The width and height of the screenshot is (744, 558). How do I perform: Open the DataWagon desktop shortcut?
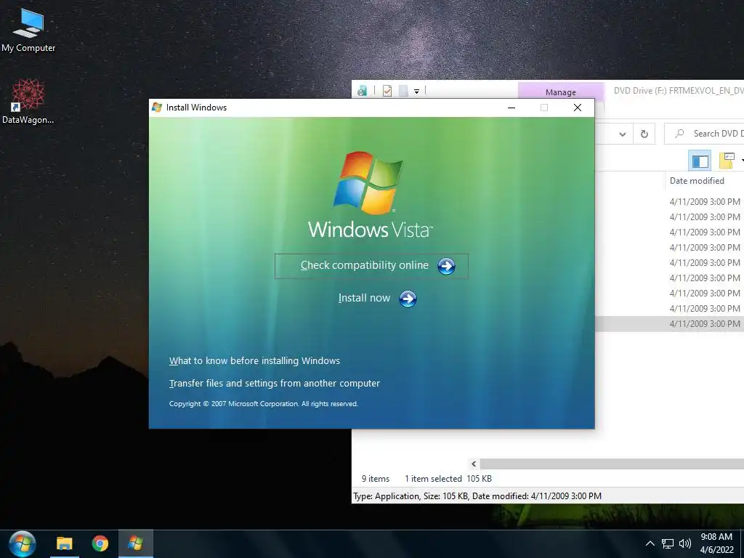[x=28, y=102]
